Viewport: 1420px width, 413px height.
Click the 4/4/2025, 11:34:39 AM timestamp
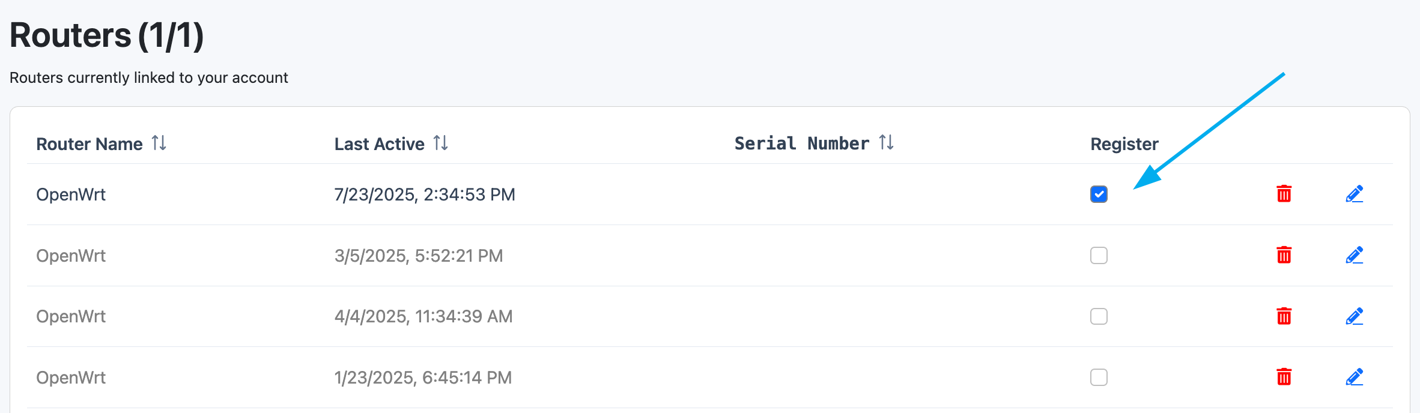tap(423, 316)
